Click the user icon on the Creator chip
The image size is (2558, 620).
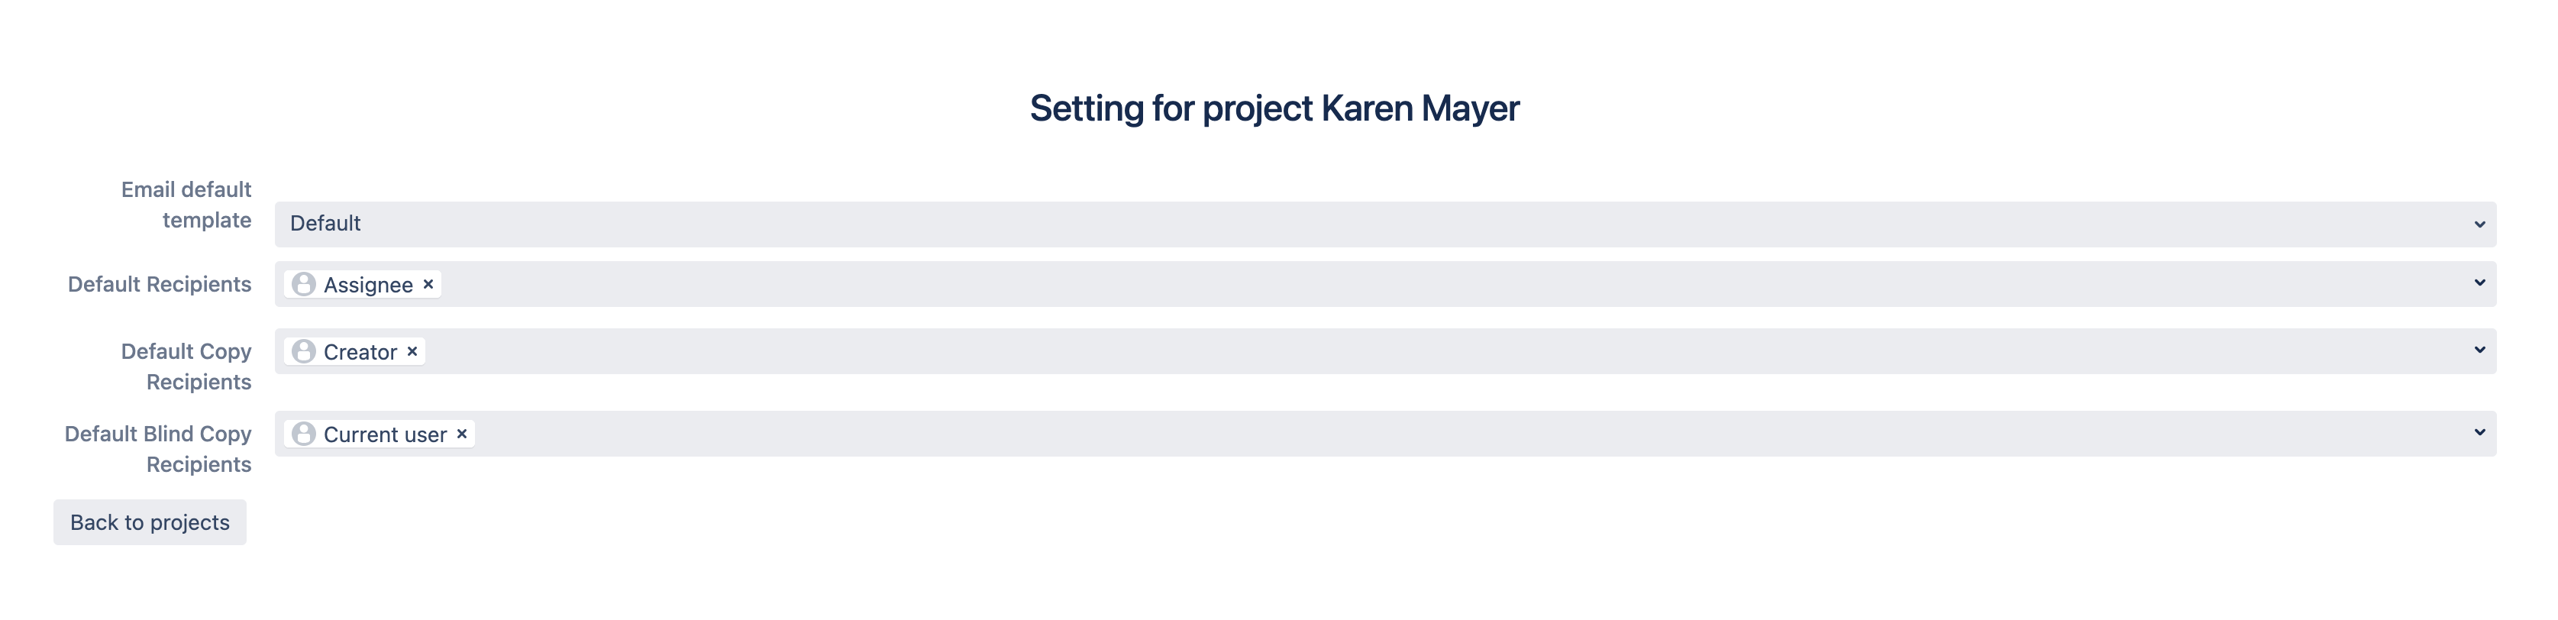point(304,350)
